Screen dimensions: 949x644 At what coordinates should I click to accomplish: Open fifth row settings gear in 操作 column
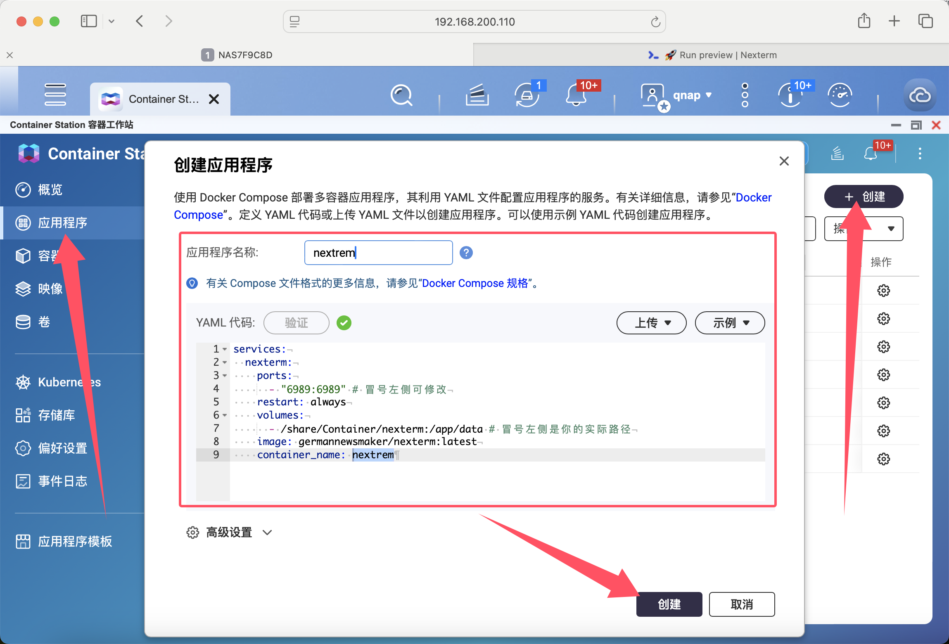pyautogui.click(x=883, y=403)
